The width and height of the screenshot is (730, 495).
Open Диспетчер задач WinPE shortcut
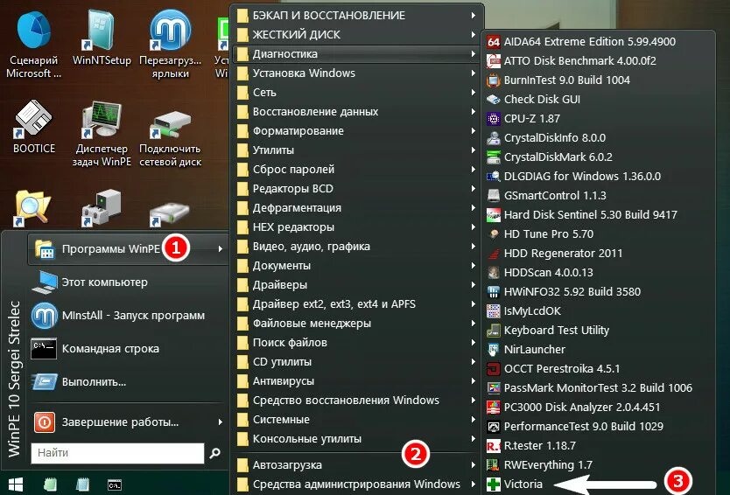(102, 134)
